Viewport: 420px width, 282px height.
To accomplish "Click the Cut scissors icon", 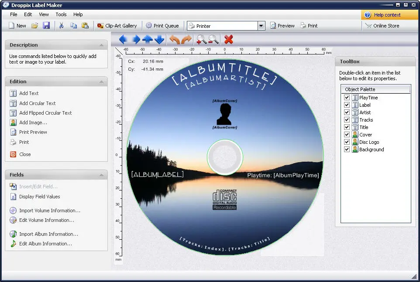I will pos(61,26).
